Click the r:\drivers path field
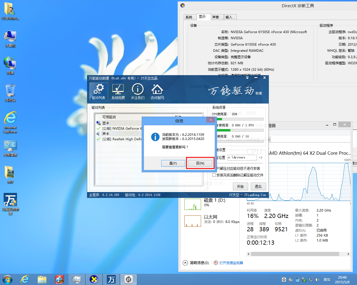 tap(242, 158)
